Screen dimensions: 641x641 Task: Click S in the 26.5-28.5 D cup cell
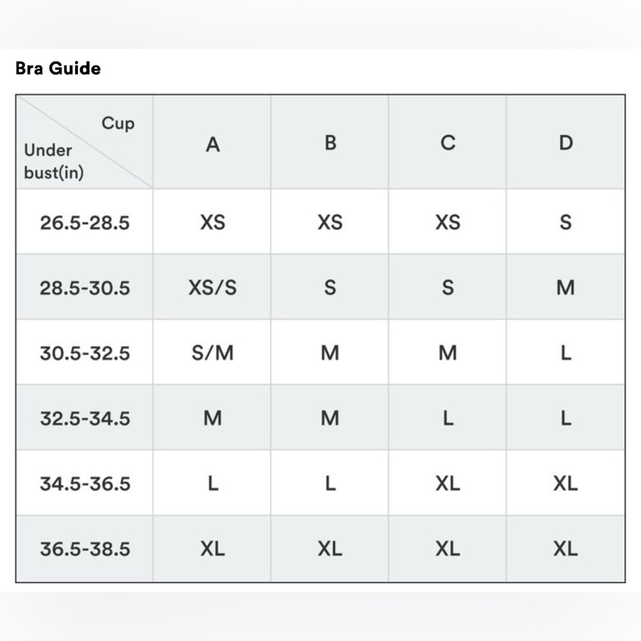(x=565, y=222)
